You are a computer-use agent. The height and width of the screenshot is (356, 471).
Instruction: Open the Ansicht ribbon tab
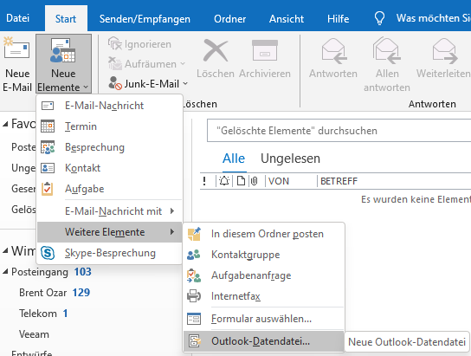(287, 19)
